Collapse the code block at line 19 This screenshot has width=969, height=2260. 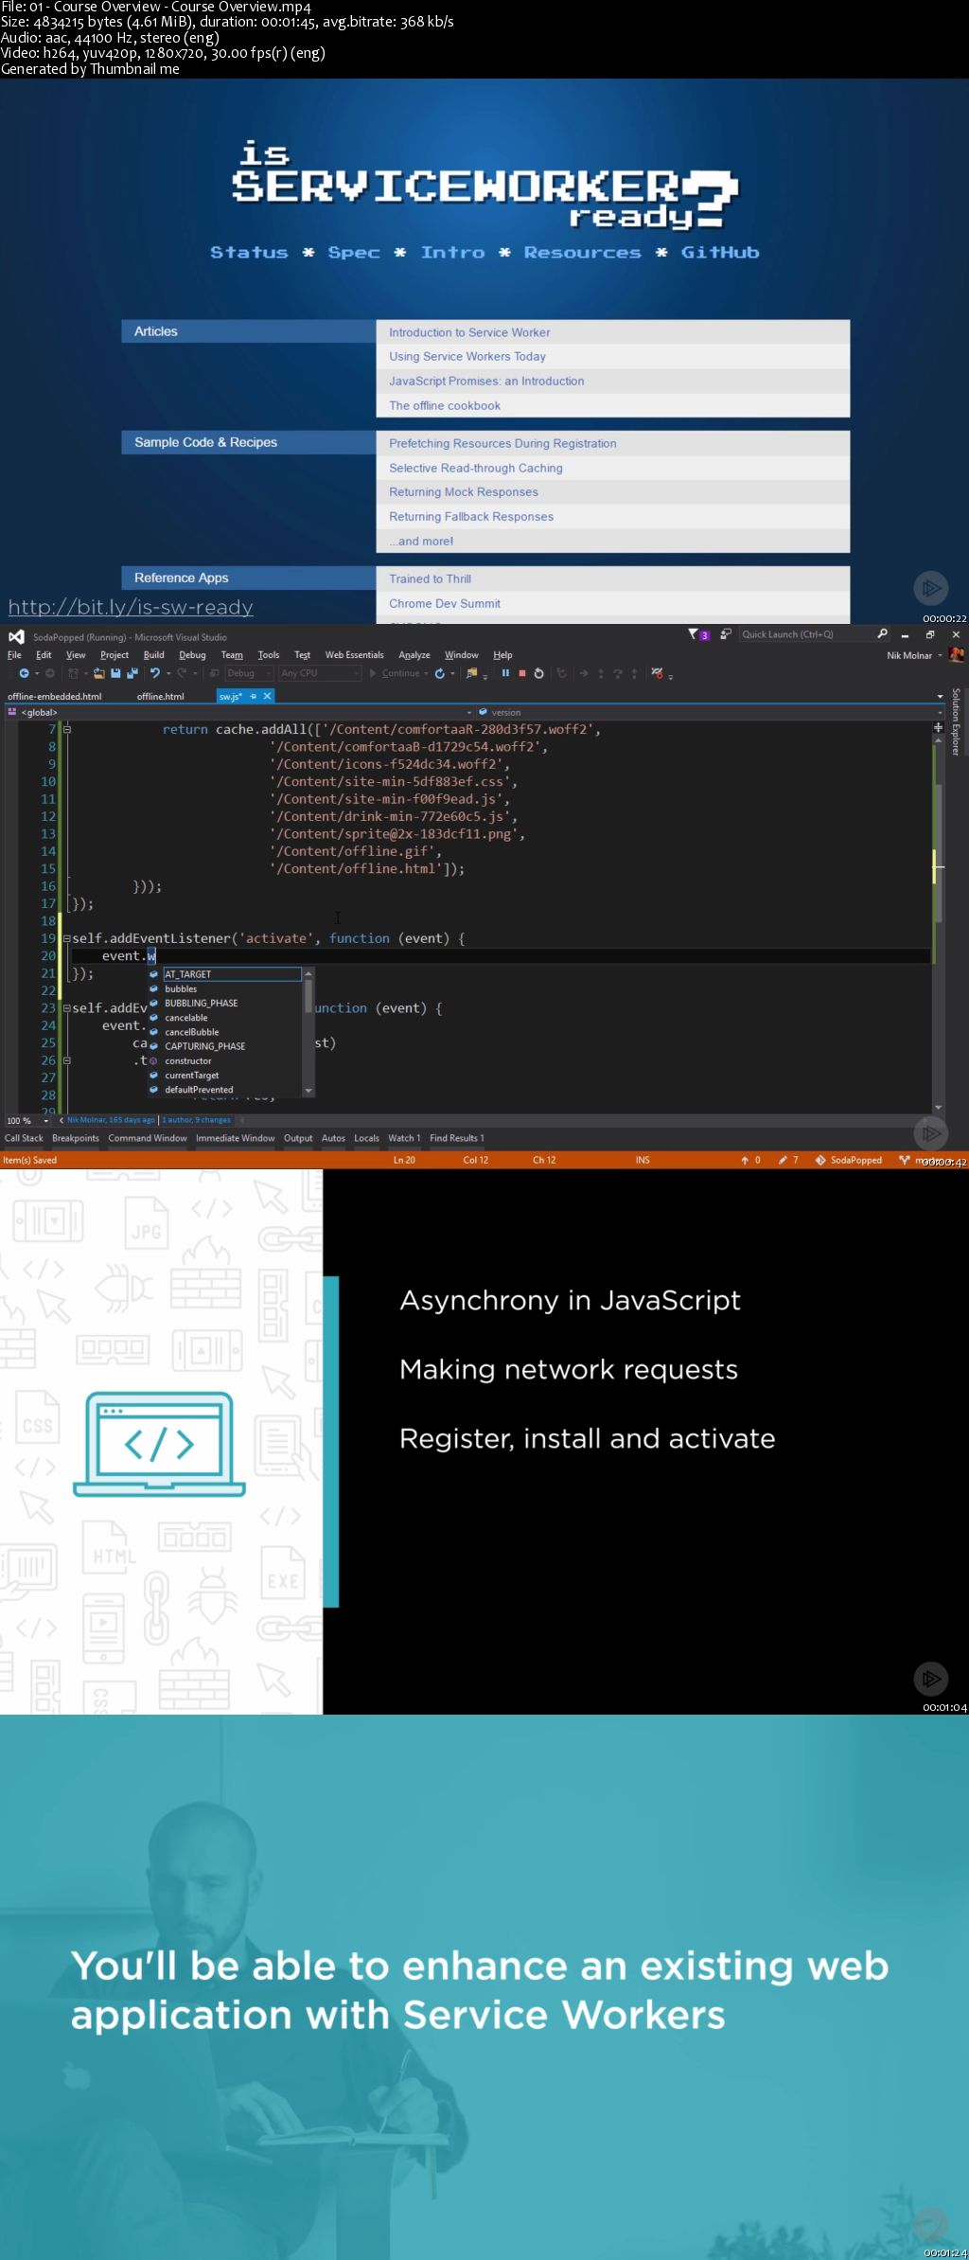(66, 938)
